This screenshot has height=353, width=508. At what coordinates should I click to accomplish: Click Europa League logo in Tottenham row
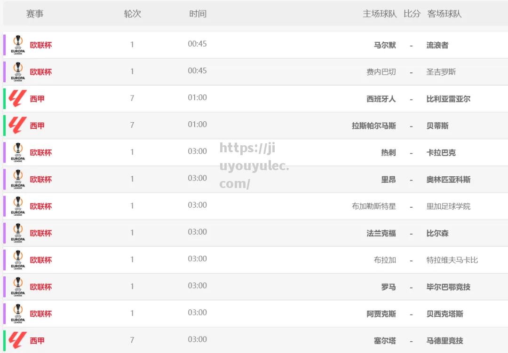pyautogui.click(x=18, y=152)
